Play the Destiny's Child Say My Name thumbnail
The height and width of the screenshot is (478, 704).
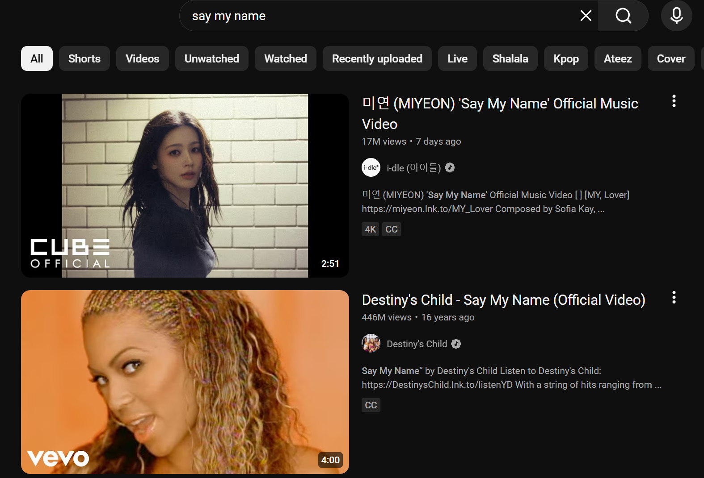[185, 382]
